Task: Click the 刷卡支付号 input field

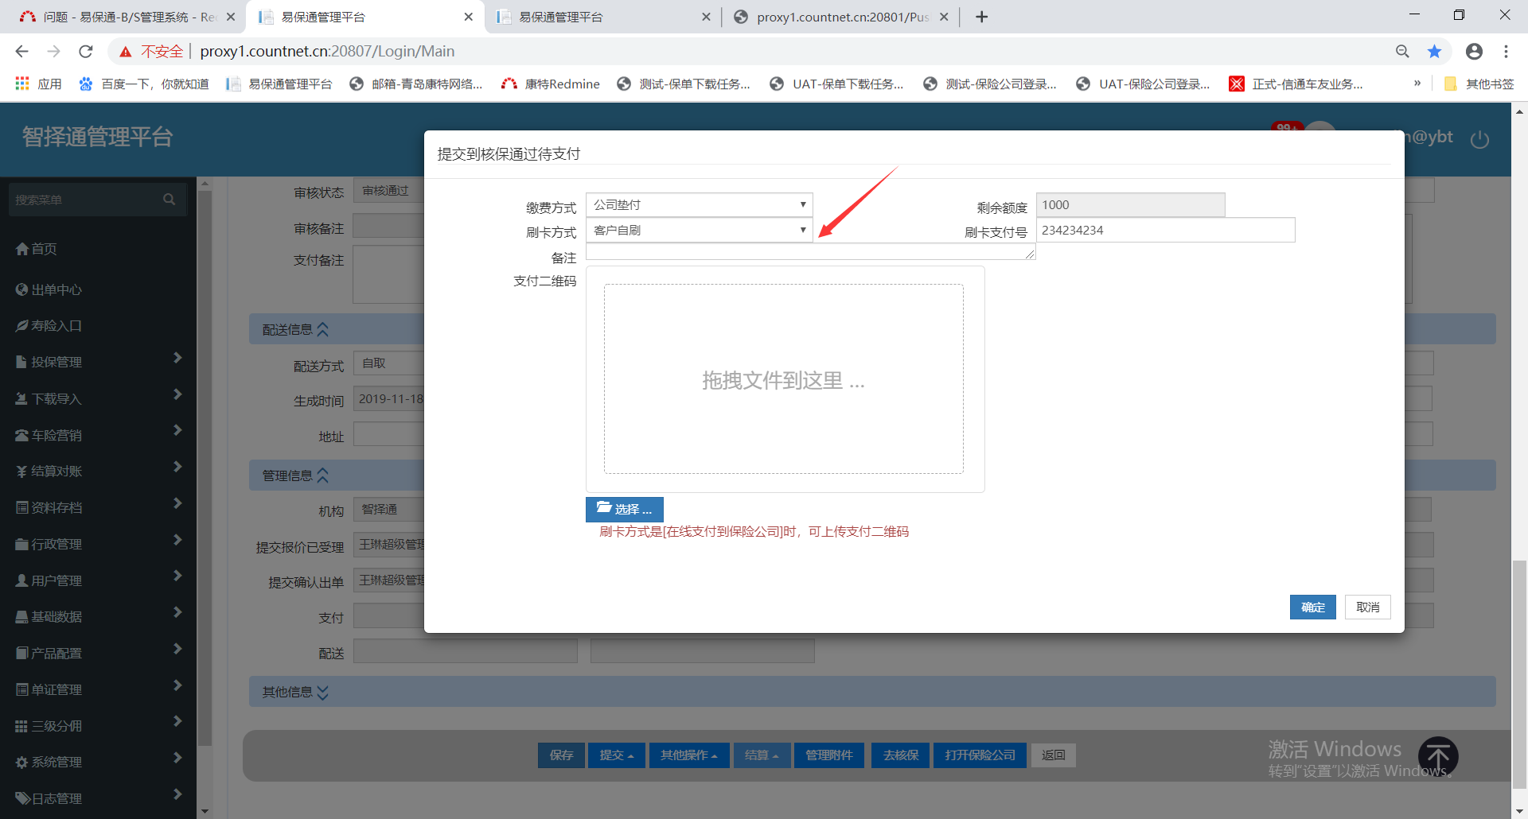Action: (1165, 230)
